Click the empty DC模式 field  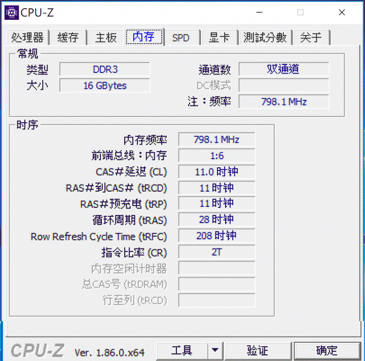point(284,85)
